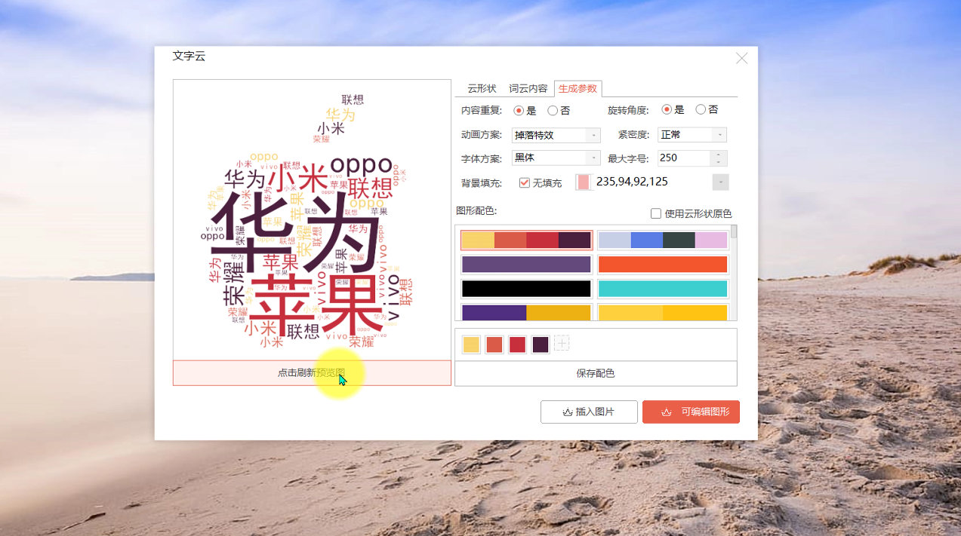The width and height of the screenshot is (961, 536).
Task: Close the 文字云 dialog
Action: pos(742,58)
